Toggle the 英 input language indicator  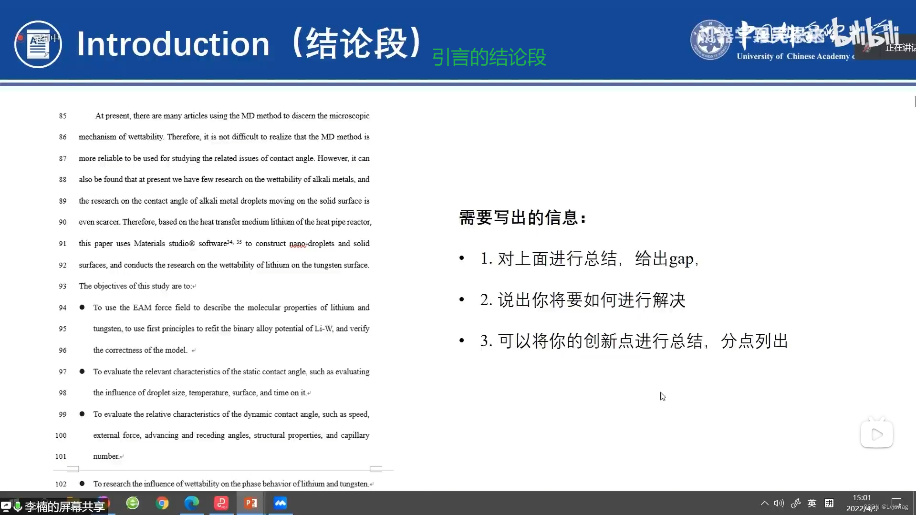tap(812, 503)
